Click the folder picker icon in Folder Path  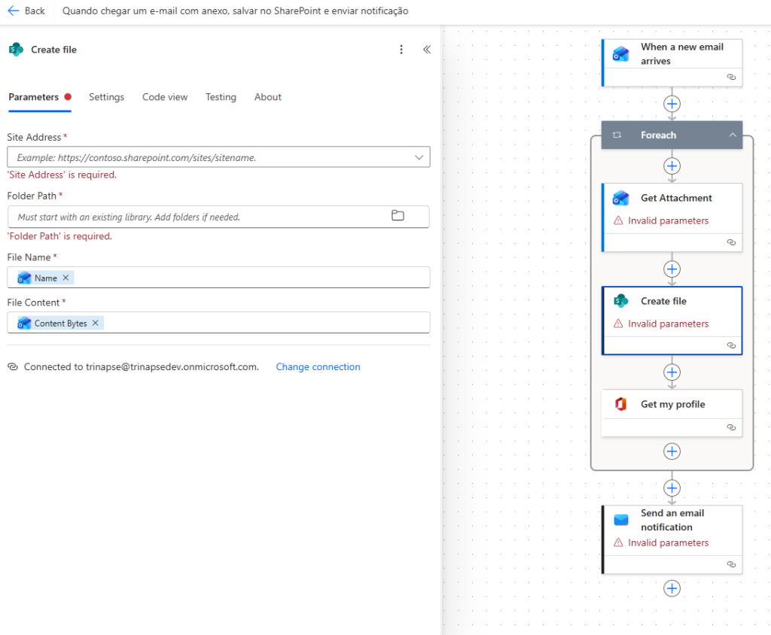tap(398, 216)
